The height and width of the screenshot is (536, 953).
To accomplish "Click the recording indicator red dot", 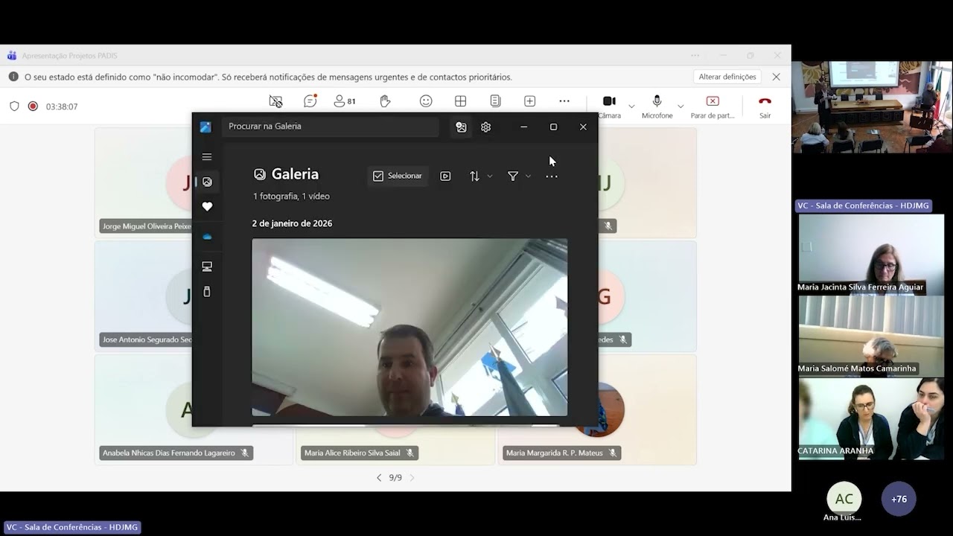I will point(33,106).
